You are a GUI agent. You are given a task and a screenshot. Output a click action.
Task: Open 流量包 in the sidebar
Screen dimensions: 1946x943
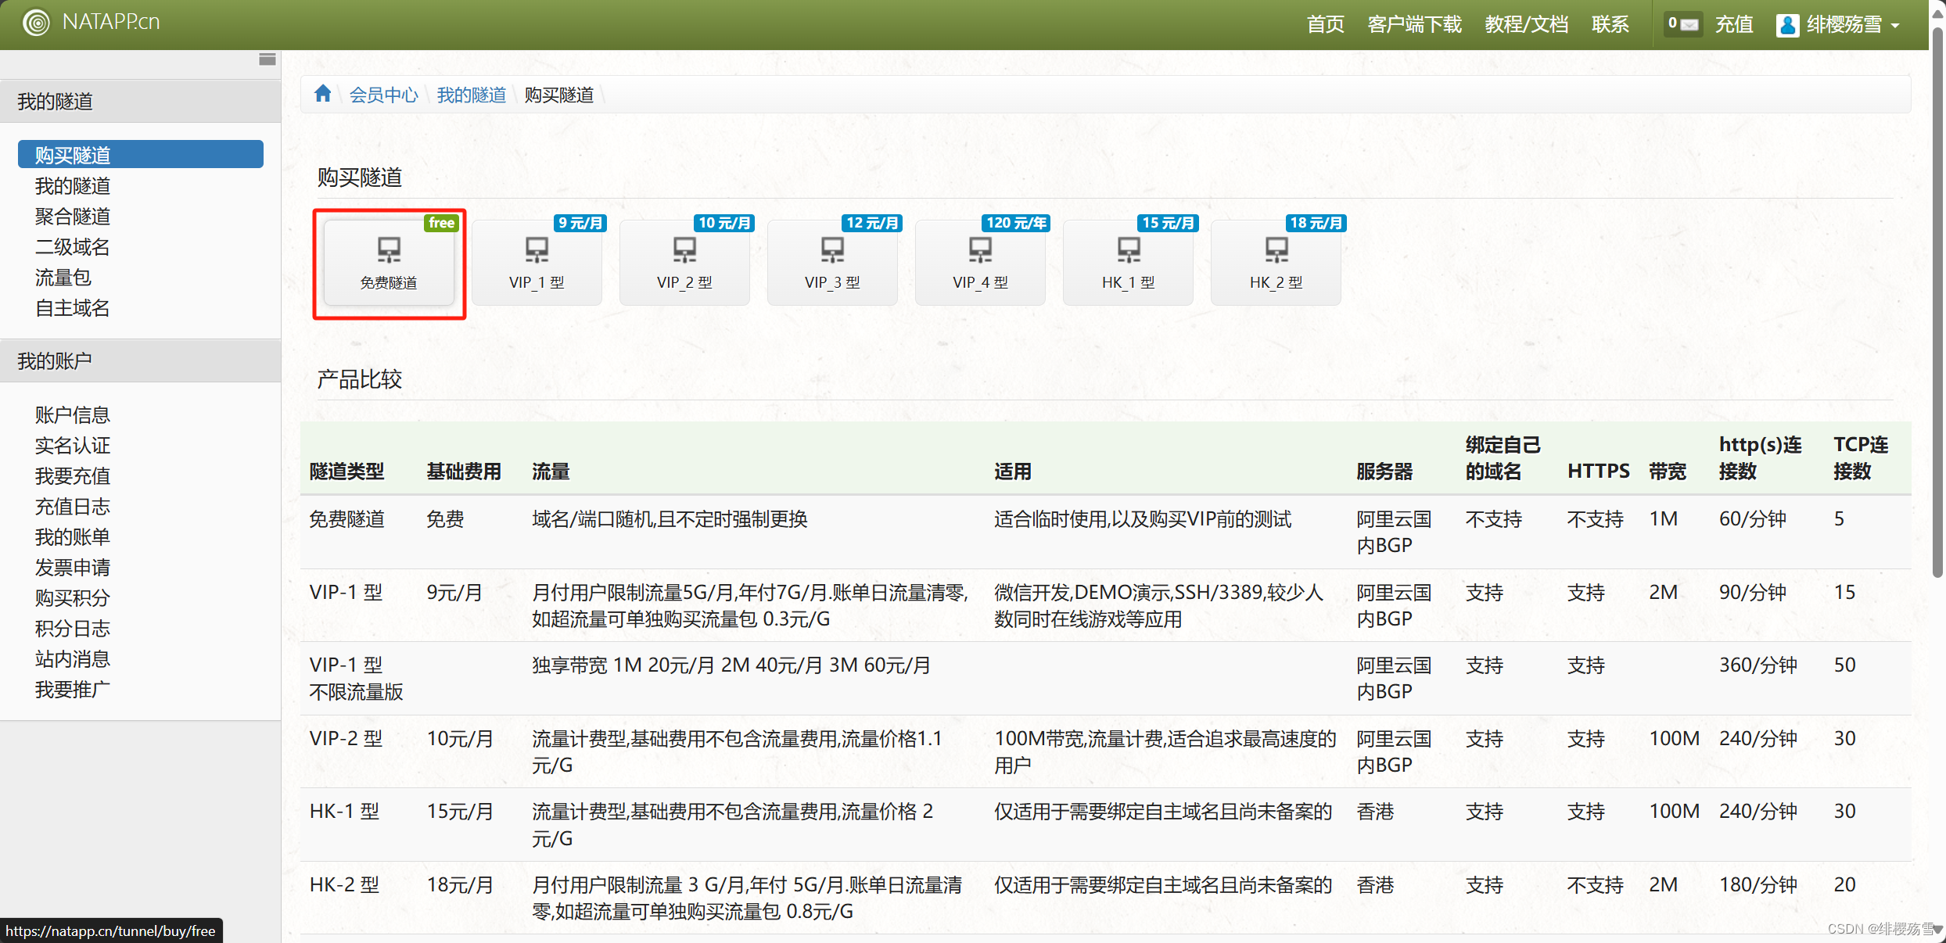63,277
